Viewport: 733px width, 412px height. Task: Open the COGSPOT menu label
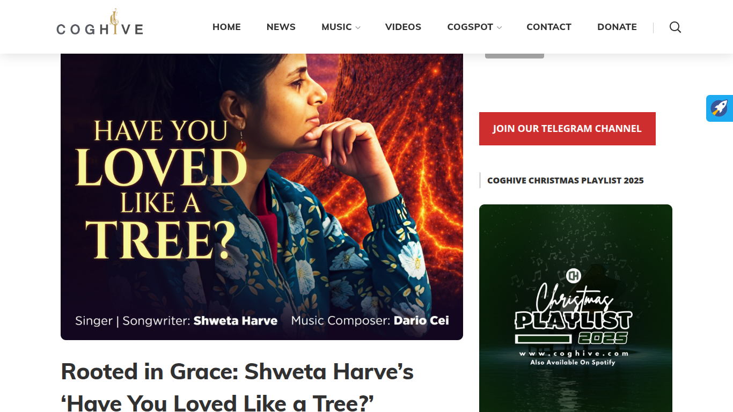point(470,27)
